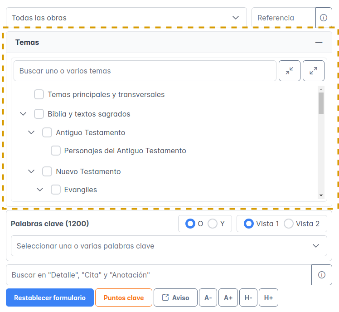339x312 pixels.
Task: Click info icon beside detail search field
Action: click(x=321, y=275)
